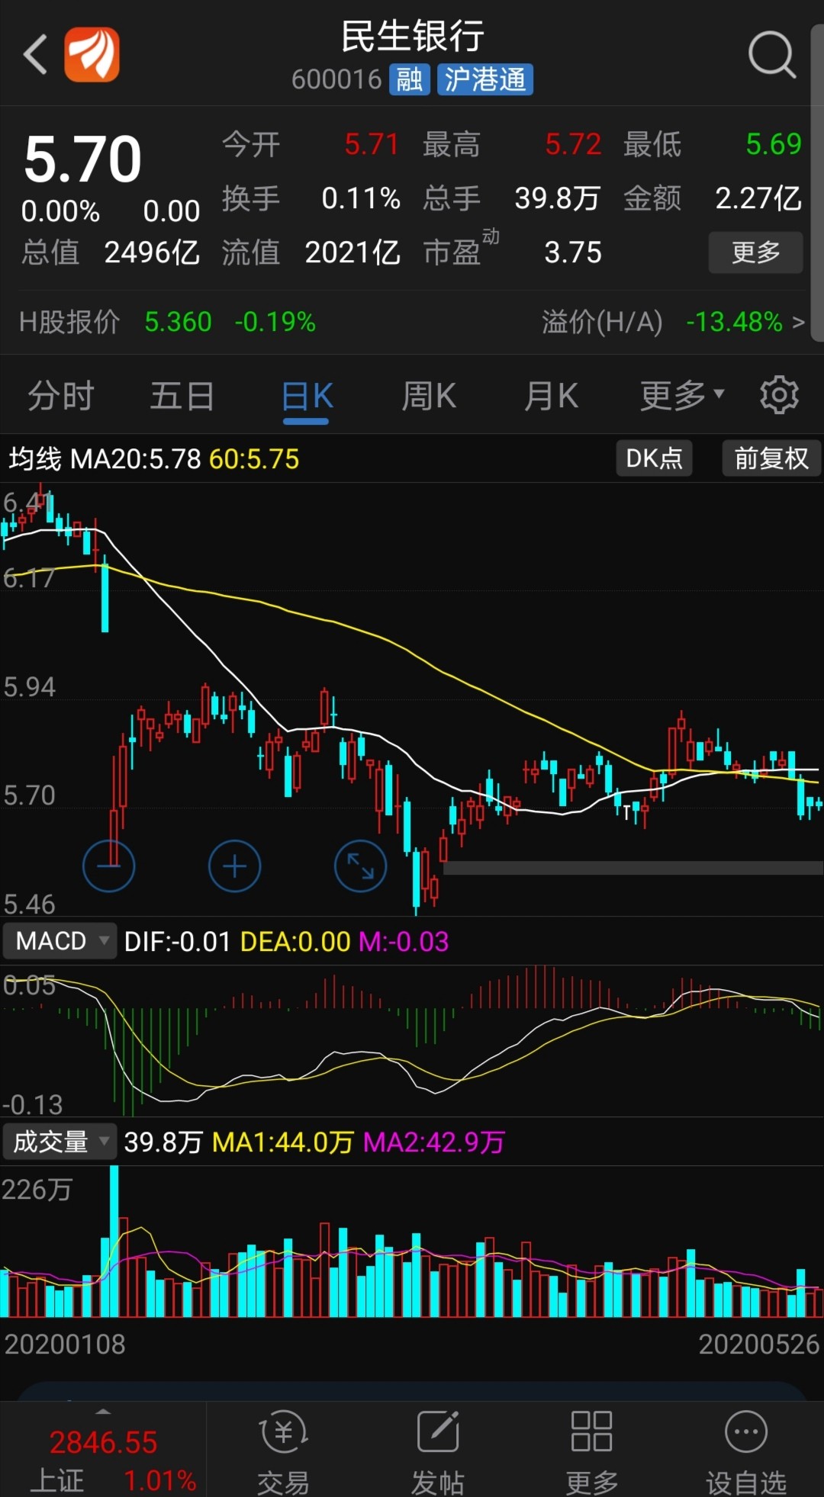Tap the chart start date 20200108
The height and width of the screenshot is (1497, 824).
(65, 1344)
